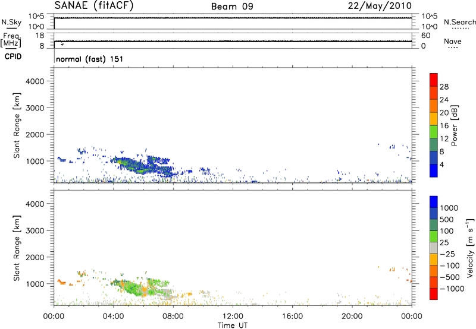476x329 pixels.
Task: Click the 20 value on the power scale
Action: click(x=444, y=113)
